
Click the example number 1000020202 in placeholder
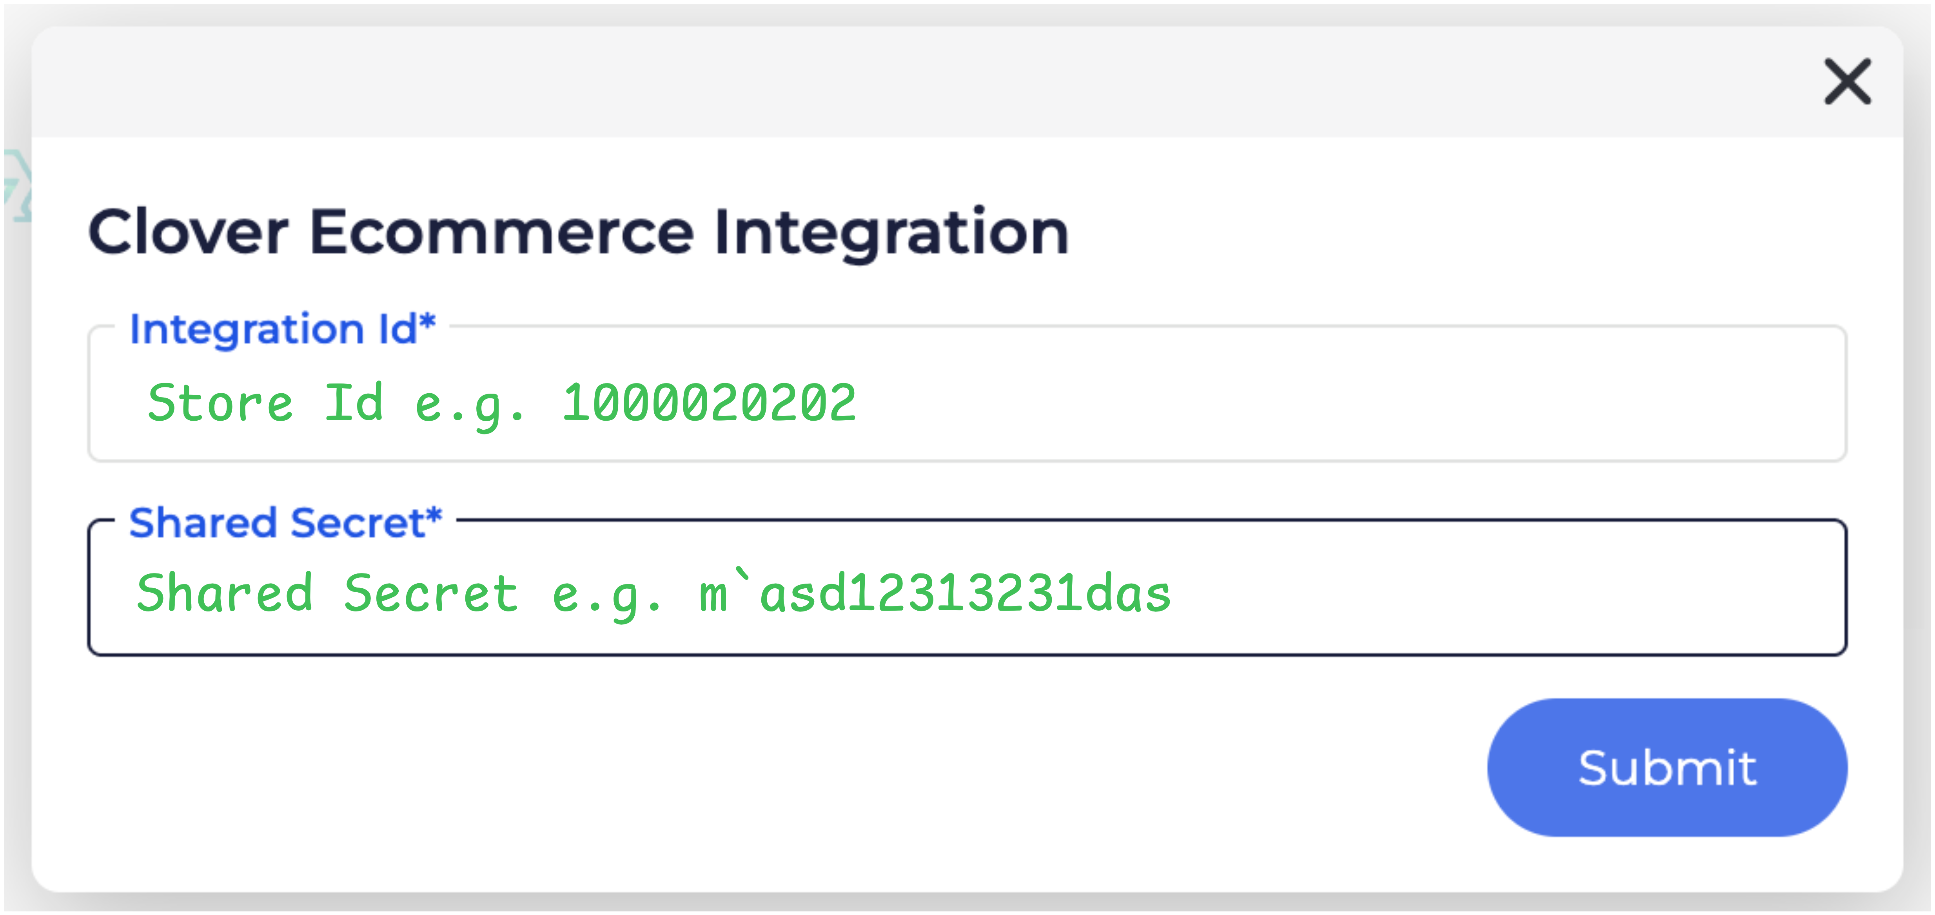(708, 403)
